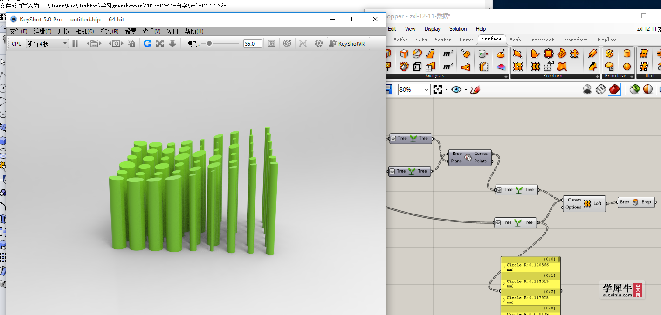Screen dimensions: 661x315
Task: Click the KeyShot fit-to-view crossed arrows icon
Action: tap(160, 43)
